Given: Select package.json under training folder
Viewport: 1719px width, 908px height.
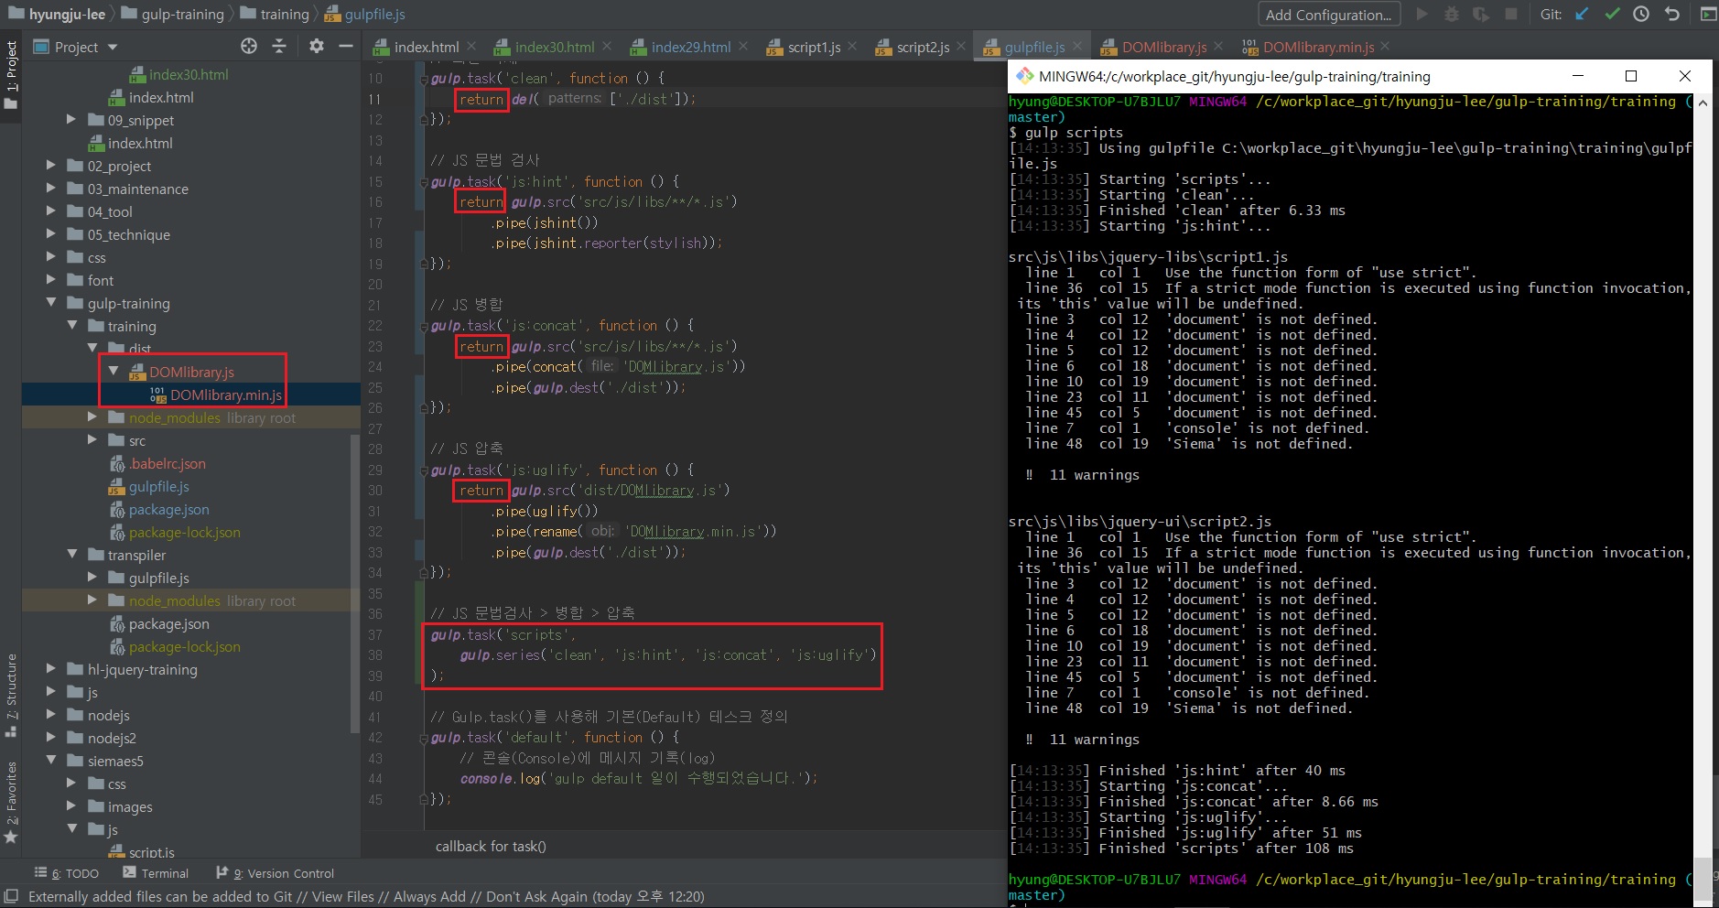Looking at the screenshot, I should 168,510.
